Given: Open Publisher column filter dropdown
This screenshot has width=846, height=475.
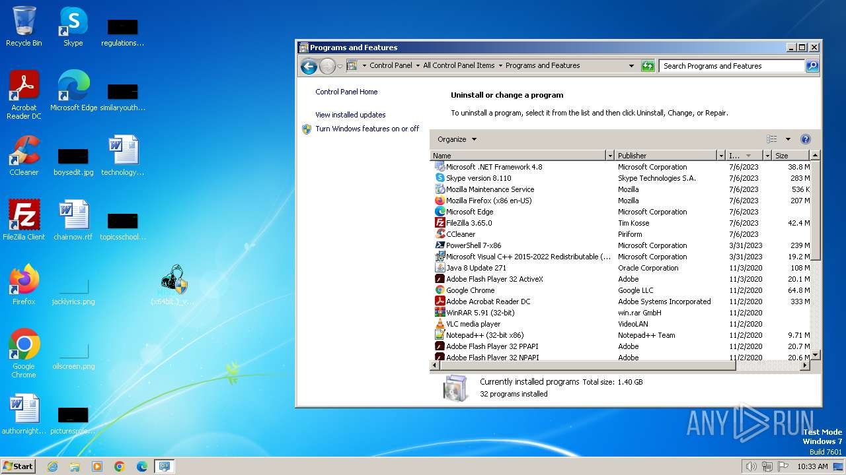Looking at the screenshot, I should click(721, 156).
